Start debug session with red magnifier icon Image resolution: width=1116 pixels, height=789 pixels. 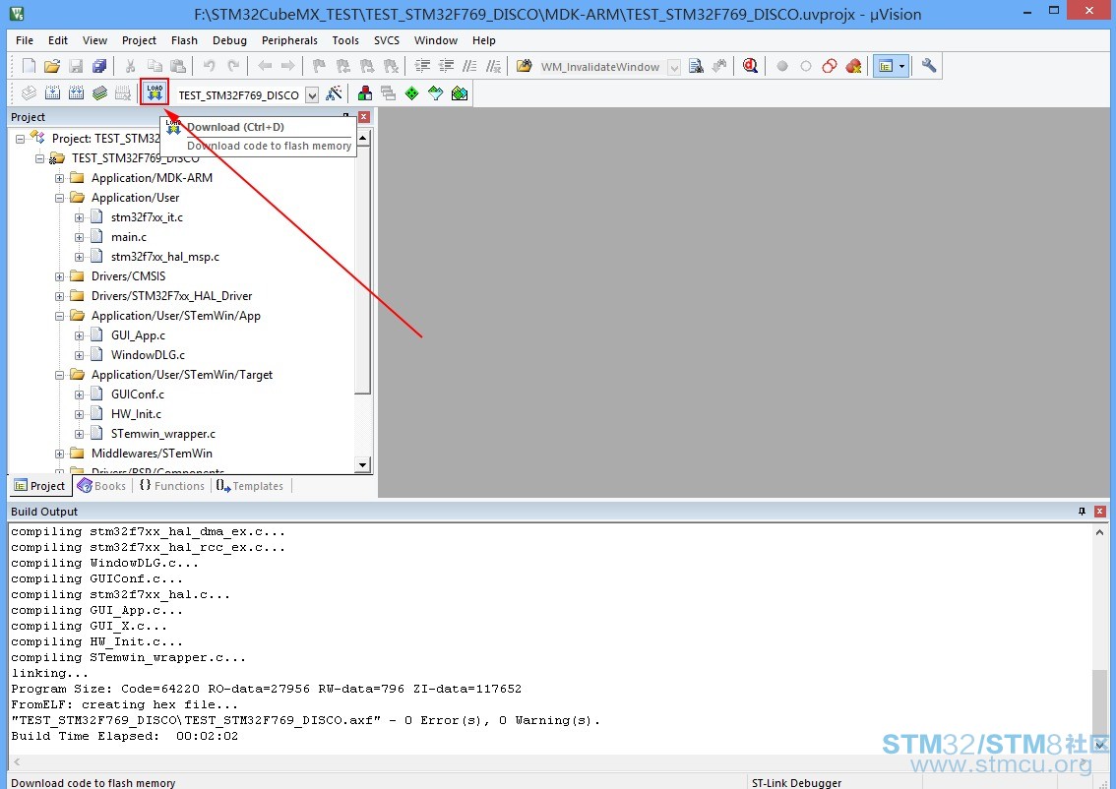(x=750, y=66)
